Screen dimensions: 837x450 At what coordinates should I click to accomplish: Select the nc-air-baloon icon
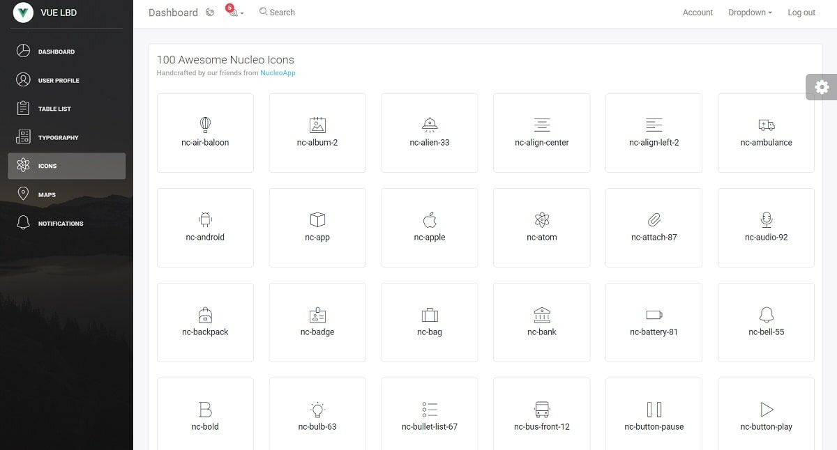(205, 132)
